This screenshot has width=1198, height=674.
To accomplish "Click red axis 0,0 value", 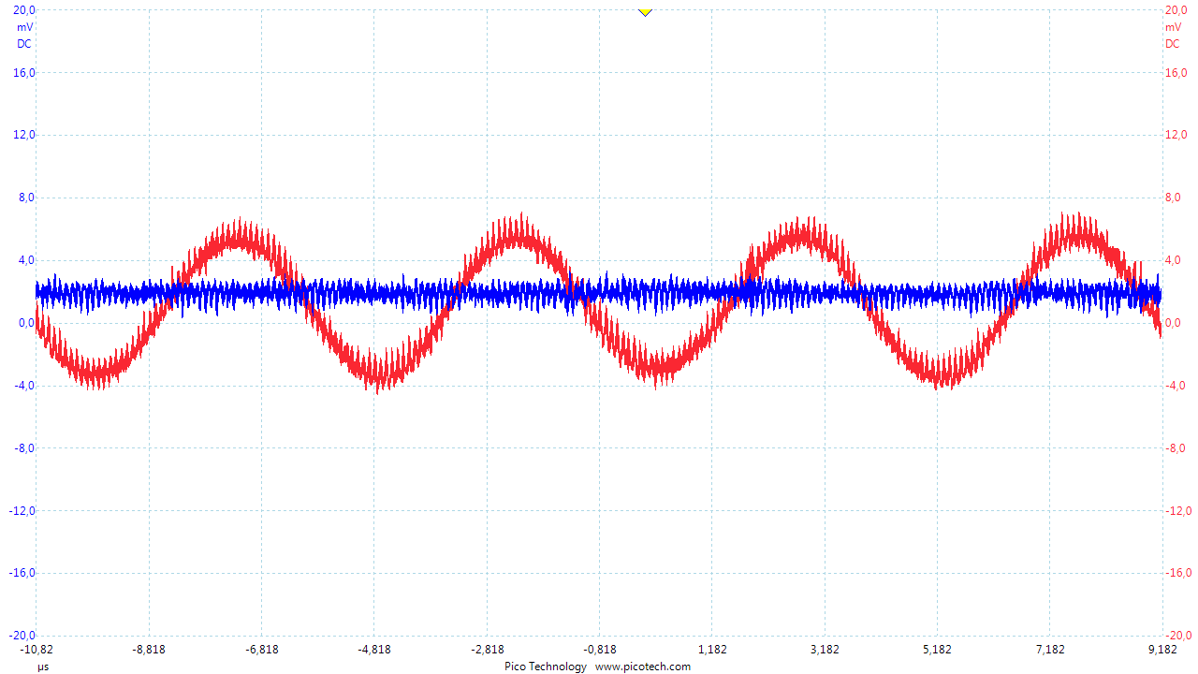I will (x=1173, y=323).
